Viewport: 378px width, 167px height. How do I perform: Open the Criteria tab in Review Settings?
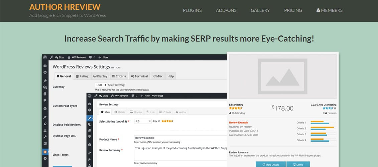click(165, 112)
